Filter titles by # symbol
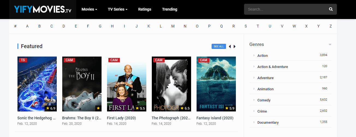356x137 pixels. tap(15, 26)
